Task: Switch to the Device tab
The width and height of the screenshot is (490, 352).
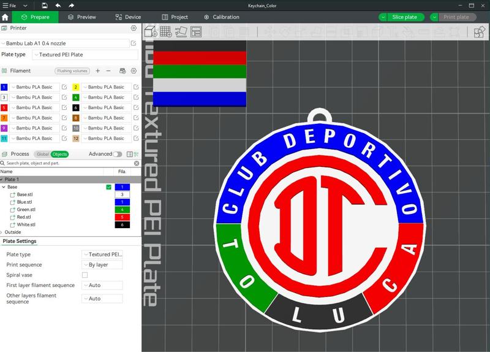Action: tap(128, 17)
